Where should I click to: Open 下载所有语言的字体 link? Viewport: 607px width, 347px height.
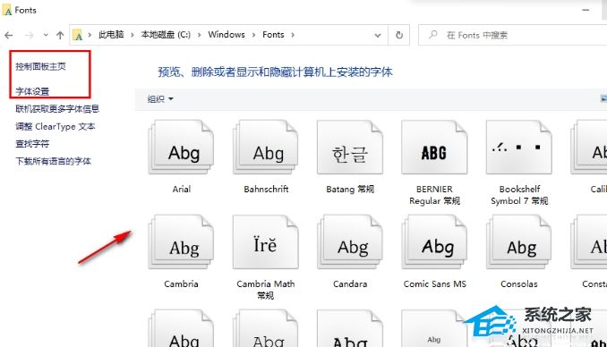tap(54, 161)
